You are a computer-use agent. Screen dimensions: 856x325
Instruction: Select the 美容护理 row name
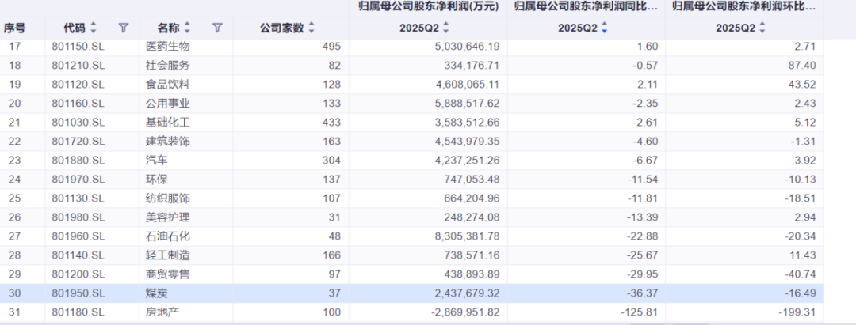168,217
